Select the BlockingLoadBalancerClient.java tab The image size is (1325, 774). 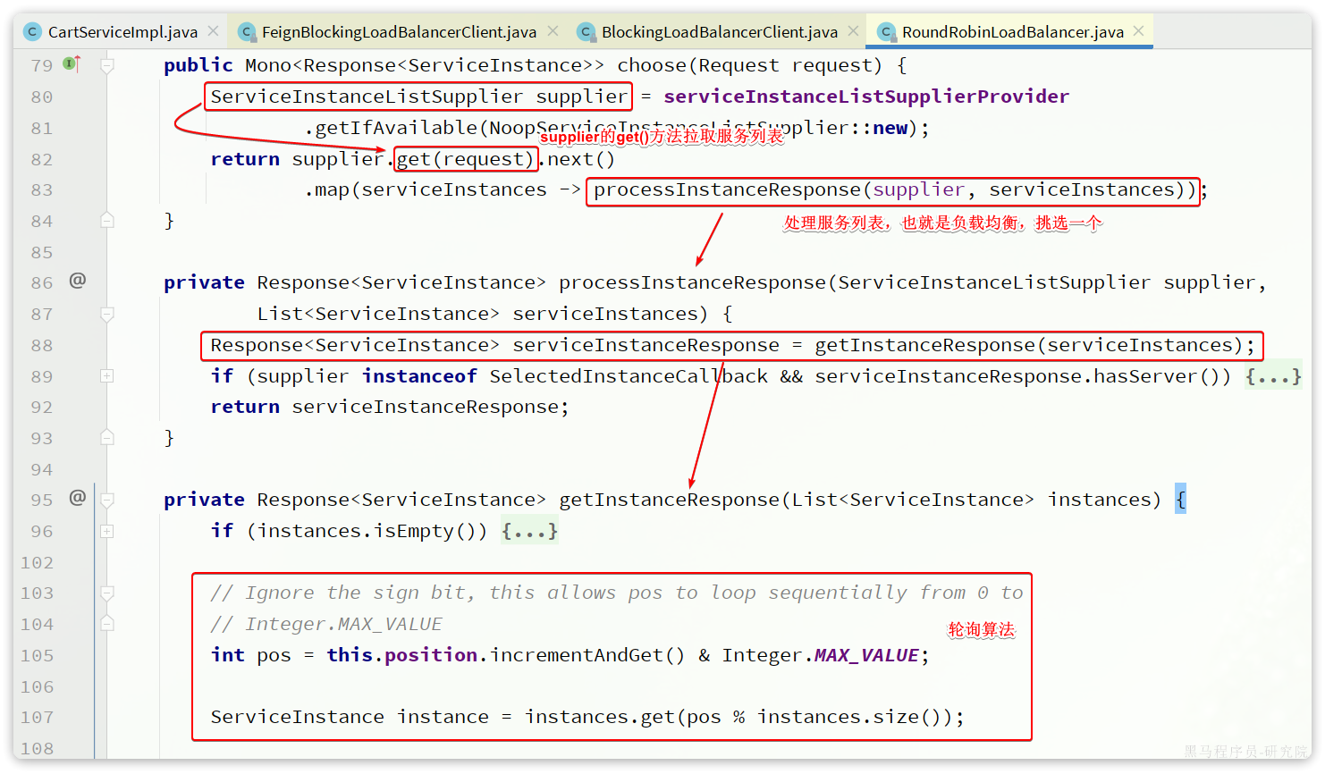tap(719, 32)
